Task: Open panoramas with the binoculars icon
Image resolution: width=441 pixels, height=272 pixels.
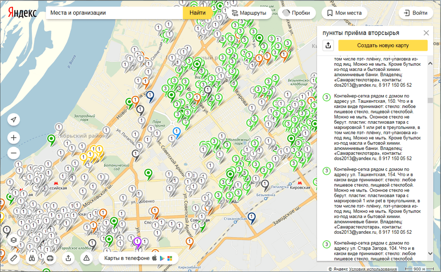Action: (x=32, y=258)
